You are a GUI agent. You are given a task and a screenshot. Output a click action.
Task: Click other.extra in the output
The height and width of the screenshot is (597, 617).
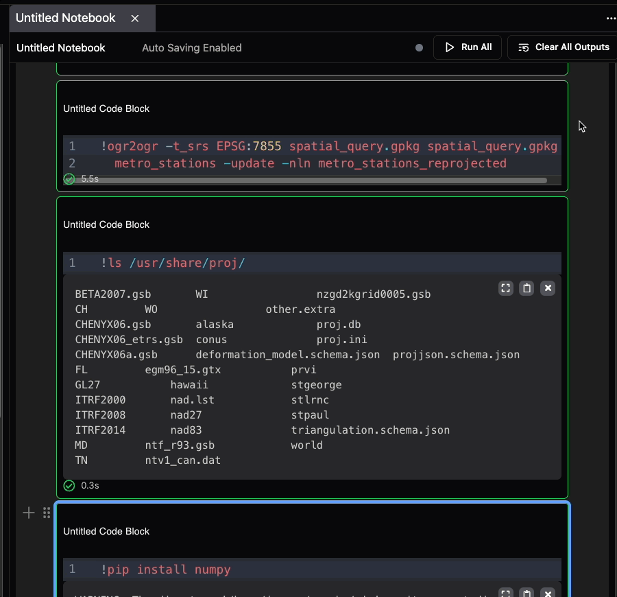(x=300, y=309)
